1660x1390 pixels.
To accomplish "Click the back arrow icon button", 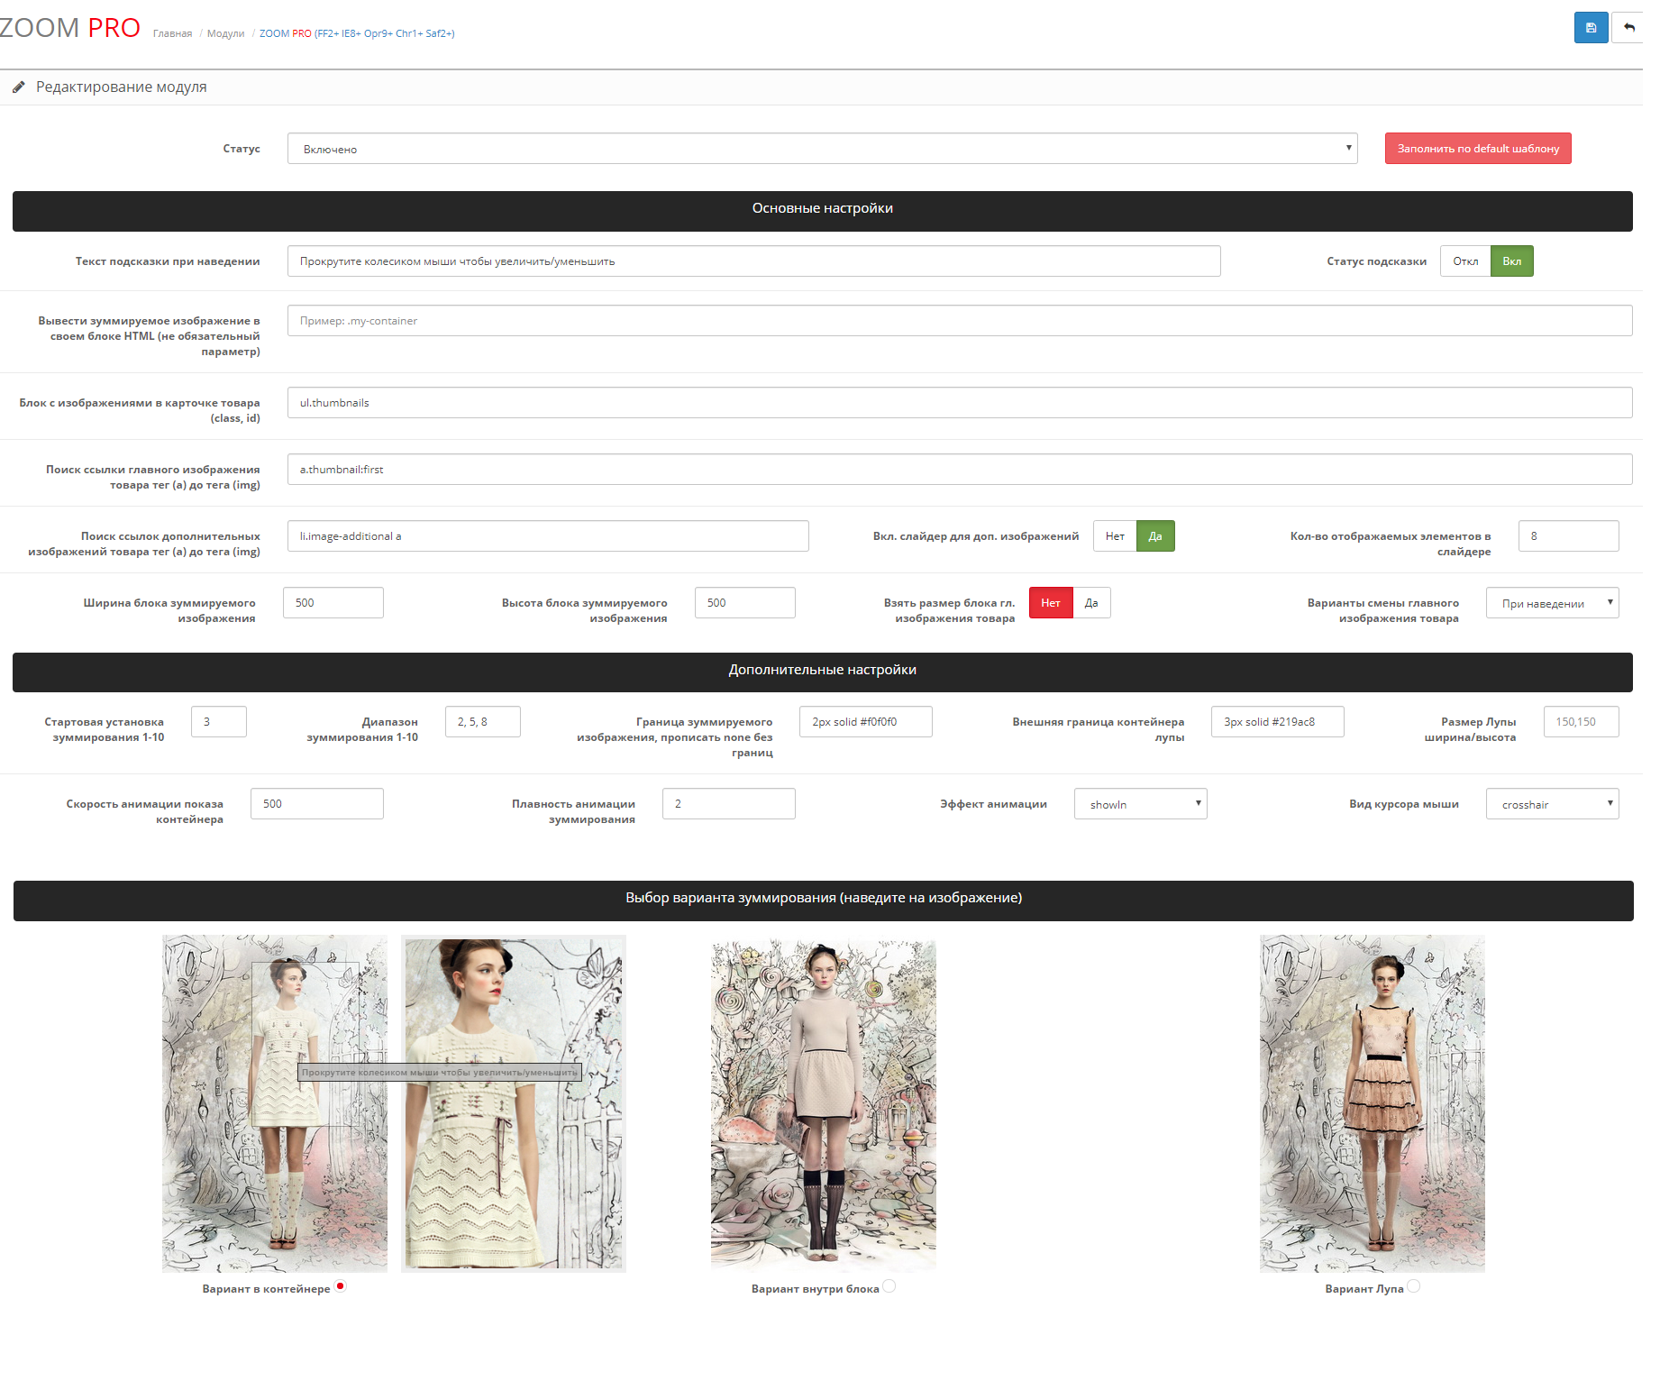I will click(x=1628, y=28).
